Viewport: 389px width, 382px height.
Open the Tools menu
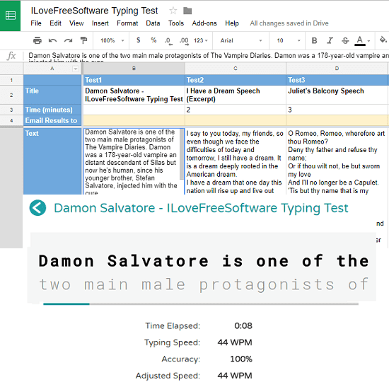176,23
